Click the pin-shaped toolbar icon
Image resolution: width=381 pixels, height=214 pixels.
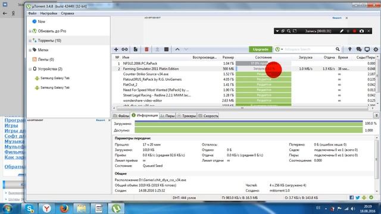pos(349,49)
